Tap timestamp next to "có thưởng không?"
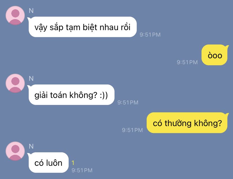Image resolution: width=233 pixels, height=179 pixels. pos(132,130)
